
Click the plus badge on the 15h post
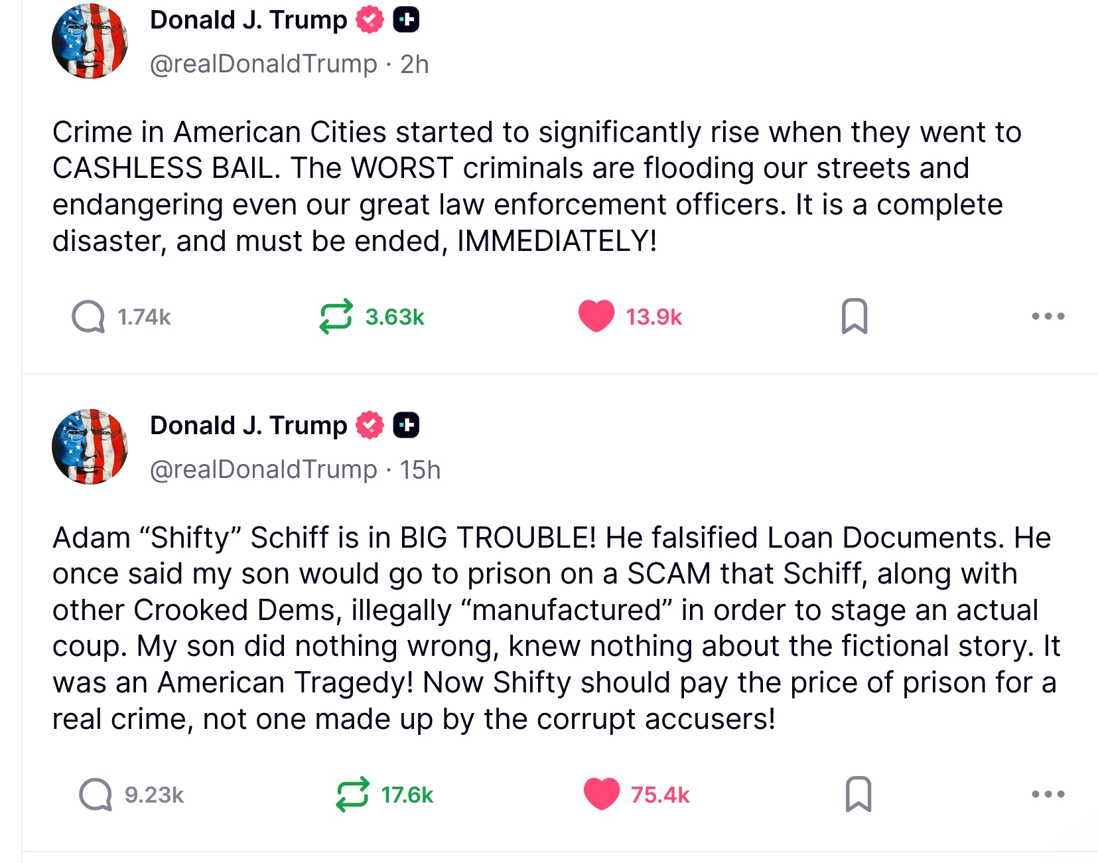coord(406,426)
